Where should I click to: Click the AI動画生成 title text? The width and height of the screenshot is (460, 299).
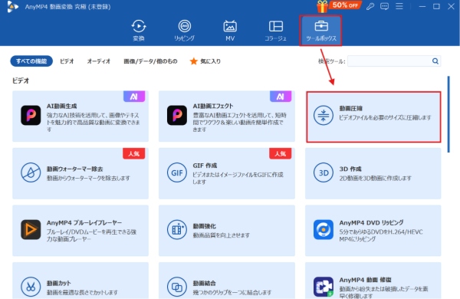(61, 106)
